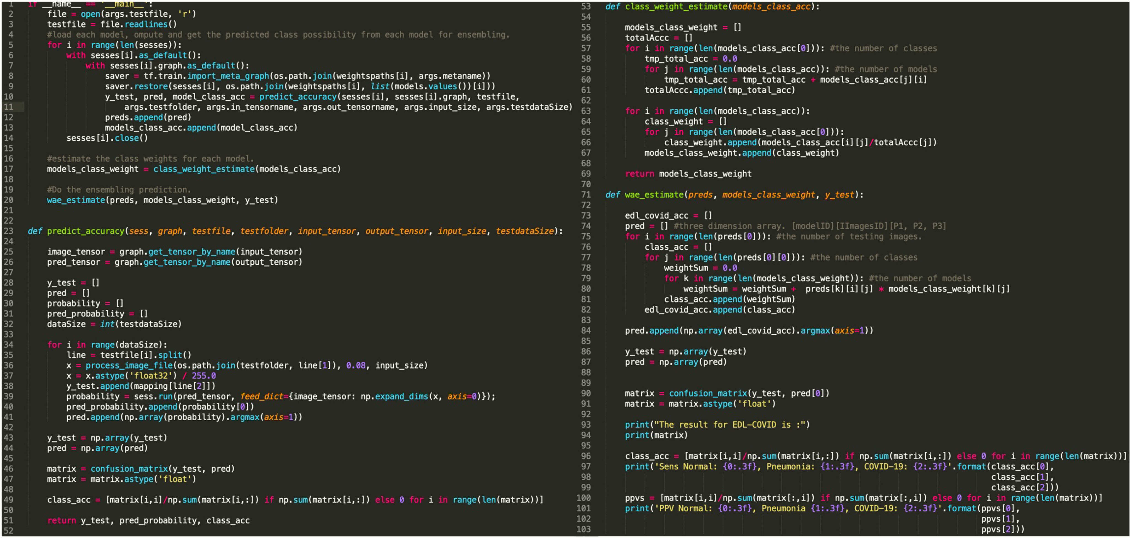The width and height of the screenshot is (1131, 538).
Task: Click comment '#the number of testing images.'
Action: click(x=849, y=236)
